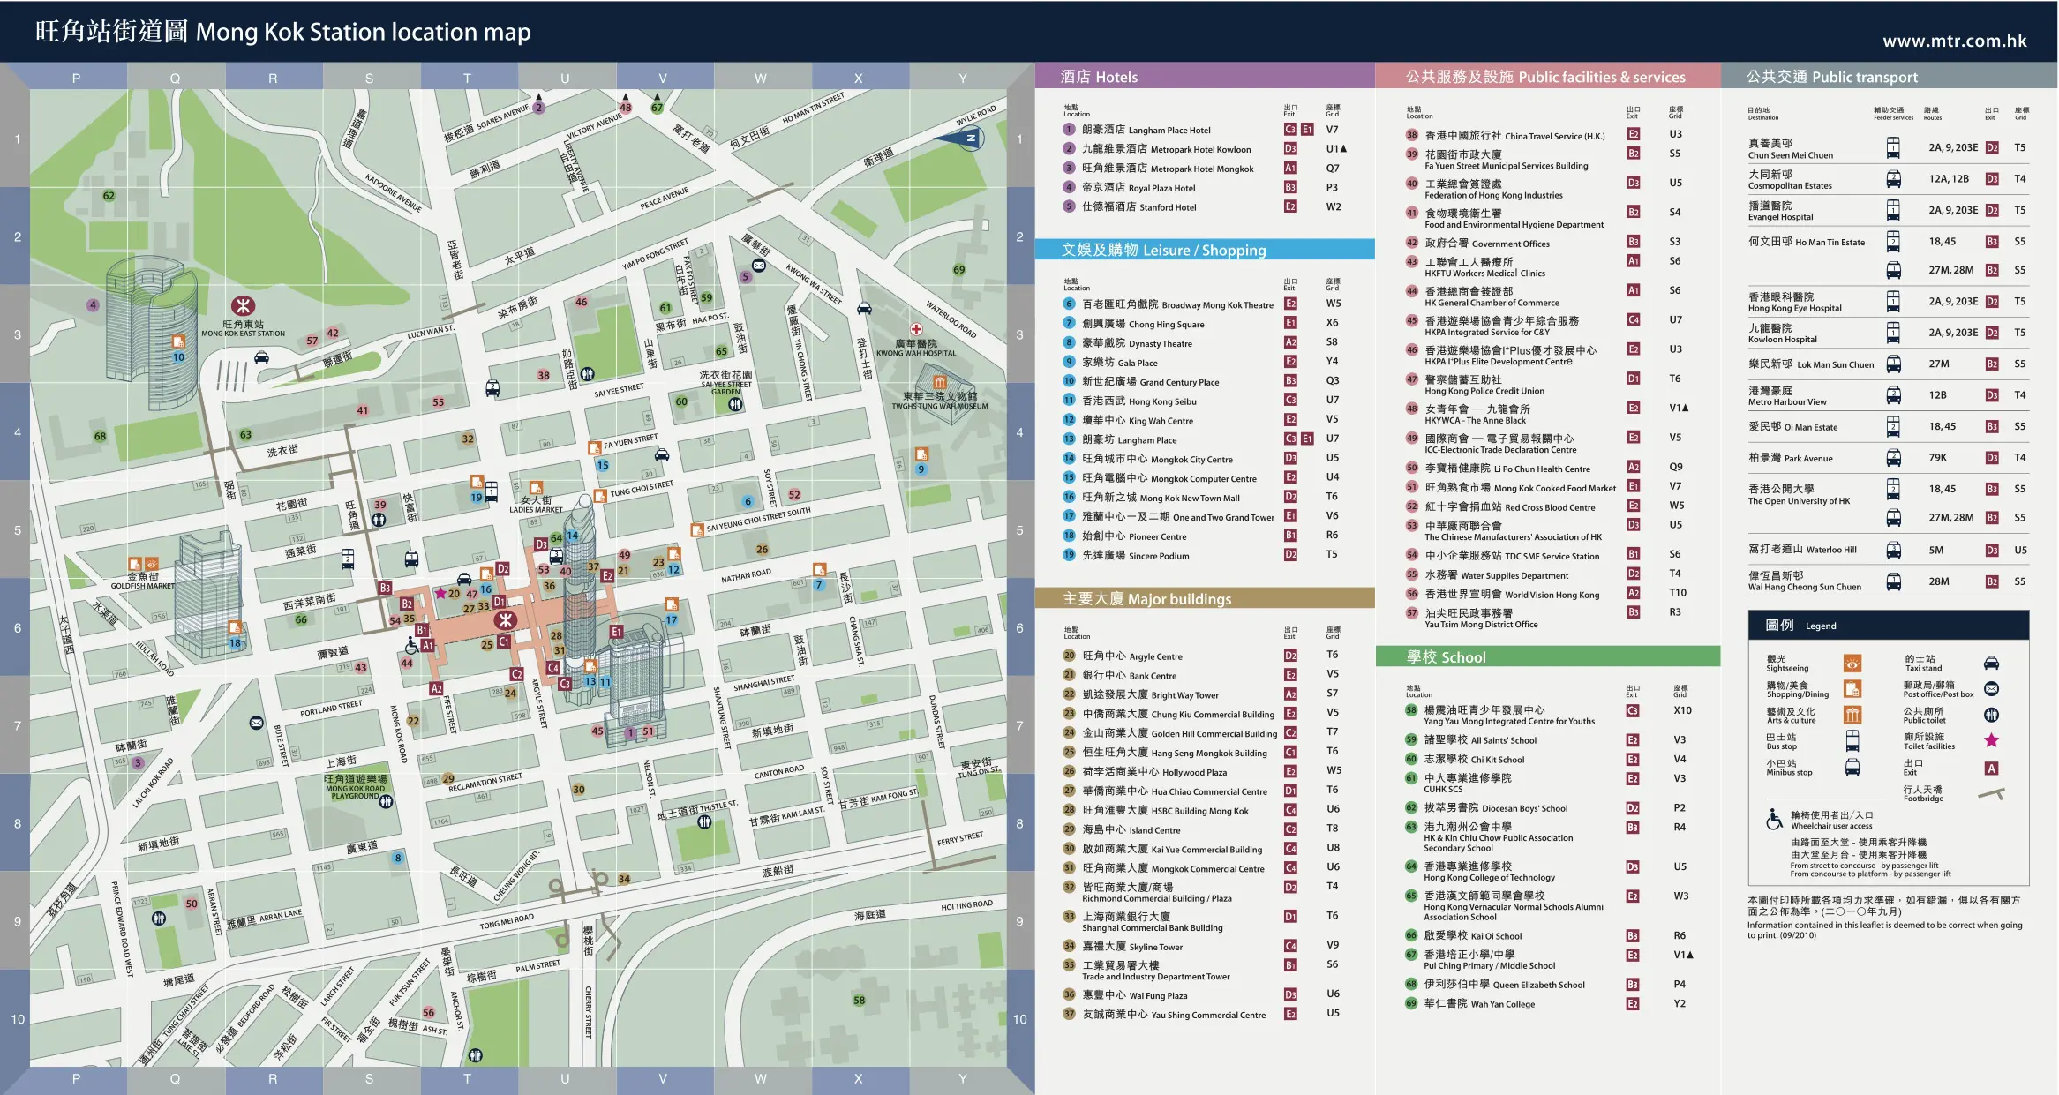Click the Mong Kok East Station MTR logo
The image size is (2059, 1095).
click(x=243, y=306)
